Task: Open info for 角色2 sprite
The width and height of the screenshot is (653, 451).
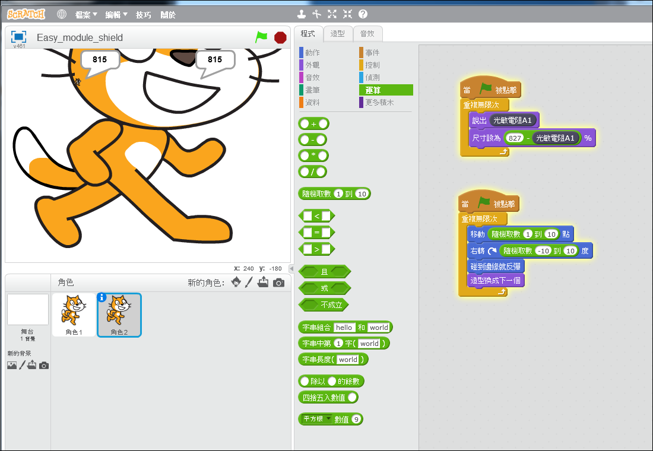Action: pyautogui.click(x=102, y=297)
